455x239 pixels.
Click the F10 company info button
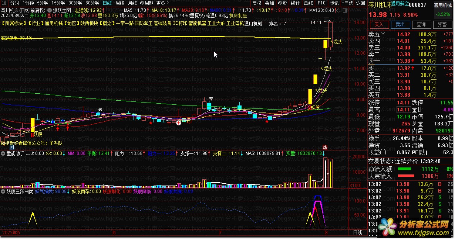(321, 3)
